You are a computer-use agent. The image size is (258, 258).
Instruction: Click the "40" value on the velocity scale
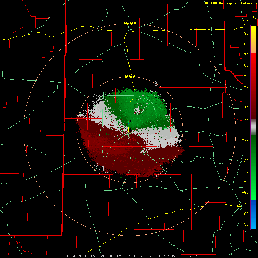[246, 87]
